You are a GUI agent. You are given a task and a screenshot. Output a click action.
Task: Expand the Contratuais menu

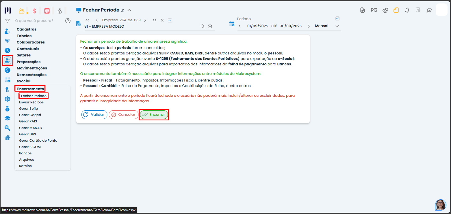pyautogui.click(x=28, y=49)
